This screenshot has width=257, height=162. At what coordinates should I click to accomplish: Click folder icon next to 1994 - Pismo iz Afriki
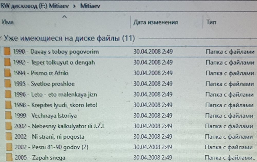[7, 73]
